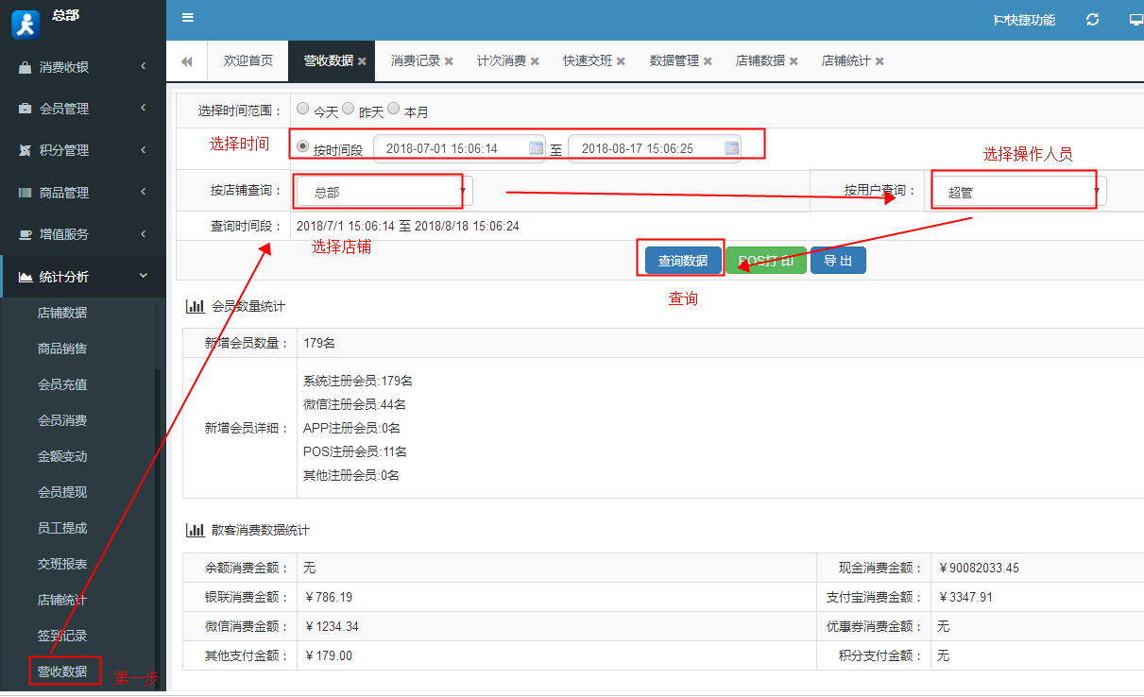The image size is (1144, 697).
Task: Click the double-left arrow to scroll tabs
Action: pos(186,59)
